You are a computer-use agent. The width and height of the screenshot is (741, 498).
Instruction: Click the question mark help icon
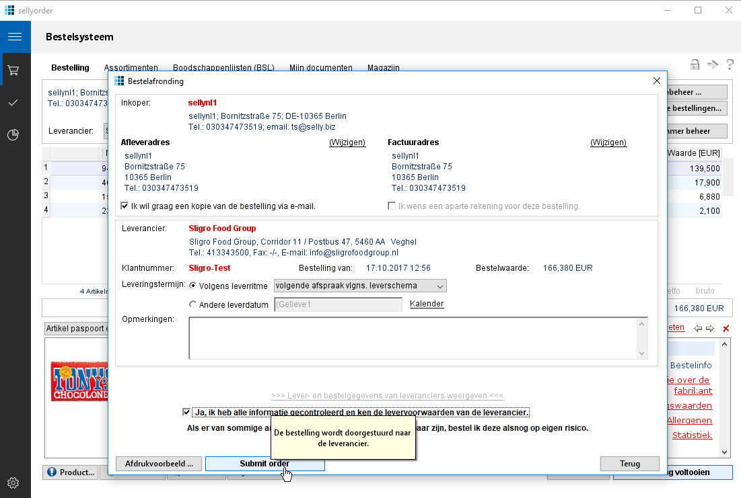click(730, 65)
